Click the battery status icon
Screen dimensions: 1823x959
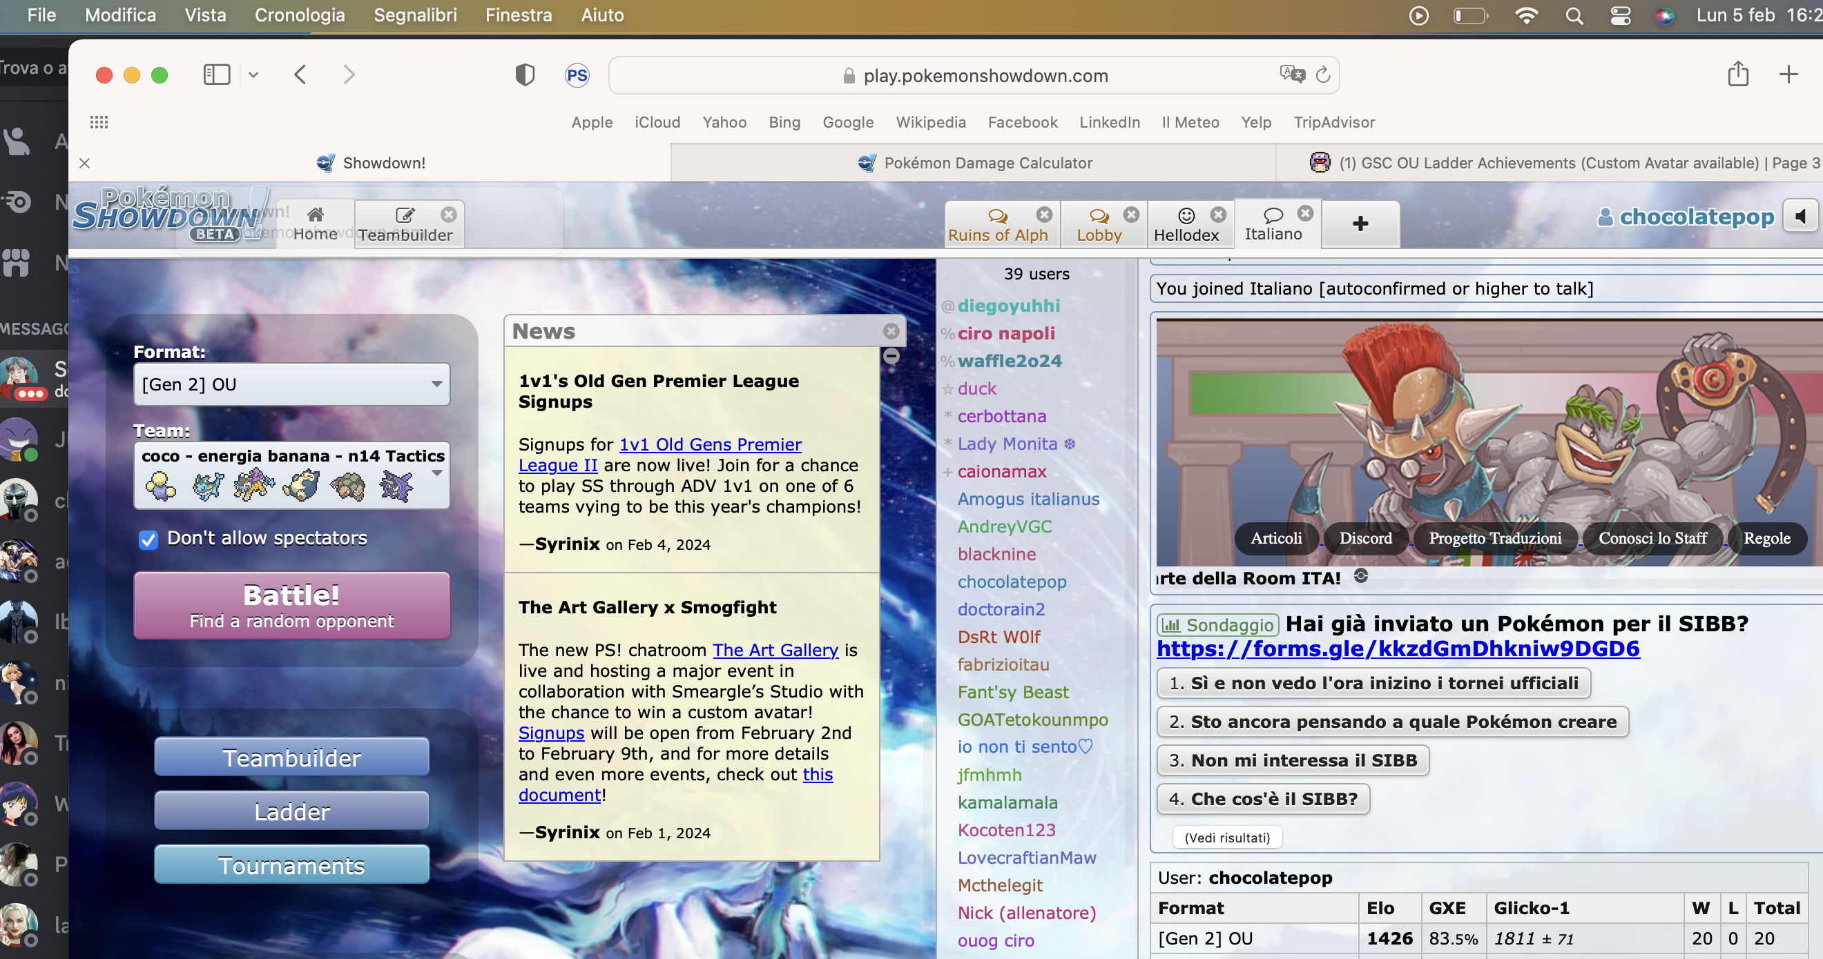coord(1471,16)
